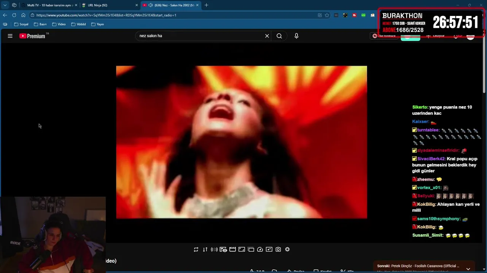487x273 pixels.
Task: Open the Basın bookmarks folder
Action: [40, 24]
